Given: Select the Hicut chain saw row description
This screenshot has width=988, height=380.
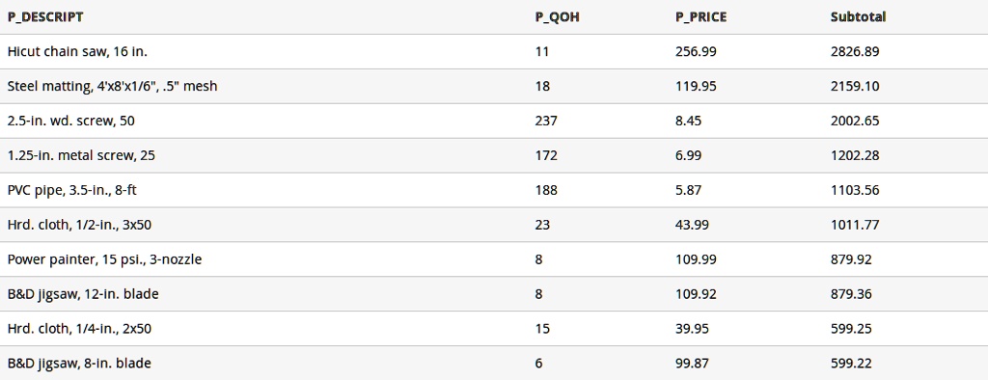Looking at the screenshot, I should click(77, 52).
